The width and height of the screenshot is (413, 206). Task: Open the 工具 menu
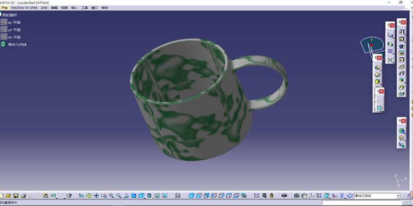tap(85, 8)
